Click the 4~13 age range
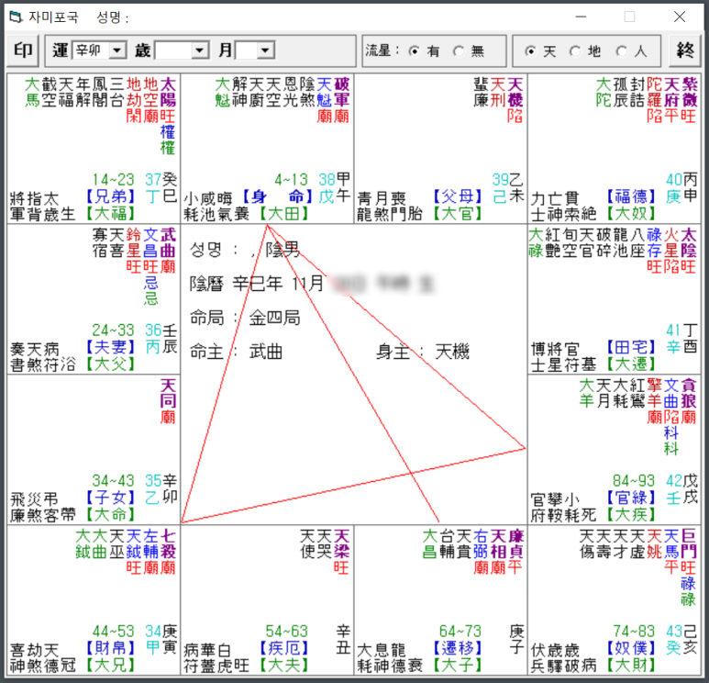Screen dimensions: 709x683 tap(291, 180)
